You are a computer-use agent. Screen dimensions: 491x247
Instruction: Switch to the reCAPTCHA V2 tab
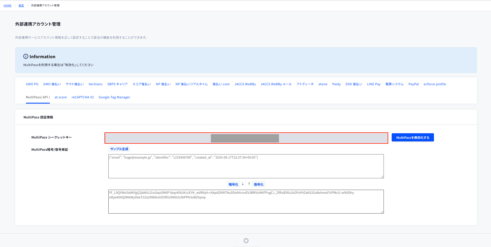point(83,97)
